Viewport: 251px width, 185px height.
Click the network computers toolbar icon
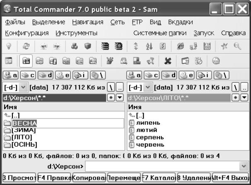coord(193,46)
